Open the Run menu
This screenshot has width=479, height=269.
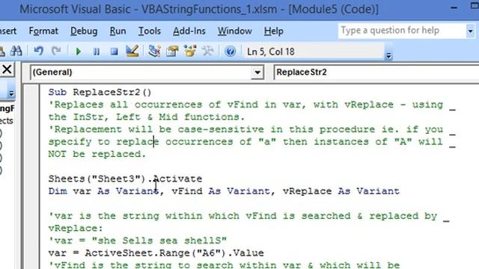click(x=118, y=31)
